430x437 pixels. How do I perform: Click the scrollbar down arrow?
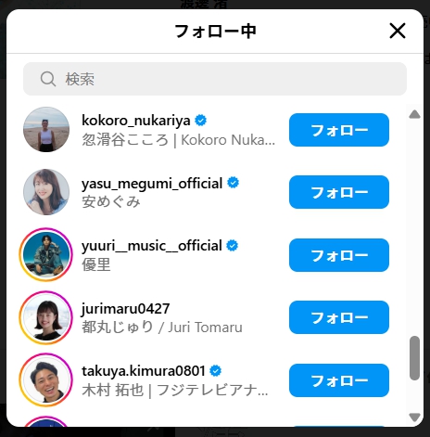tap(414, 418)
